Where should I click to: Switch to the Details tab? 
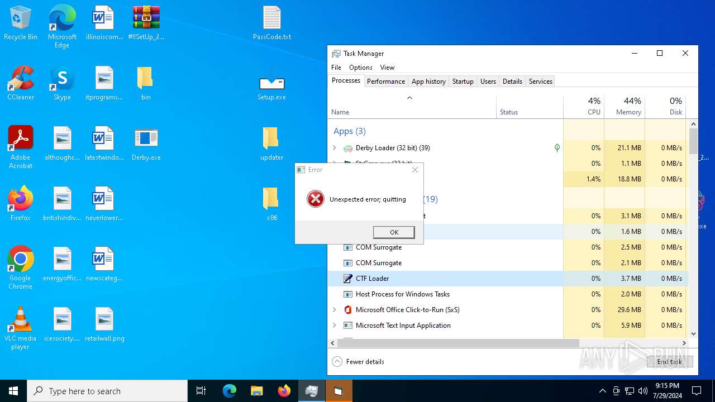(x=512, y=82)
